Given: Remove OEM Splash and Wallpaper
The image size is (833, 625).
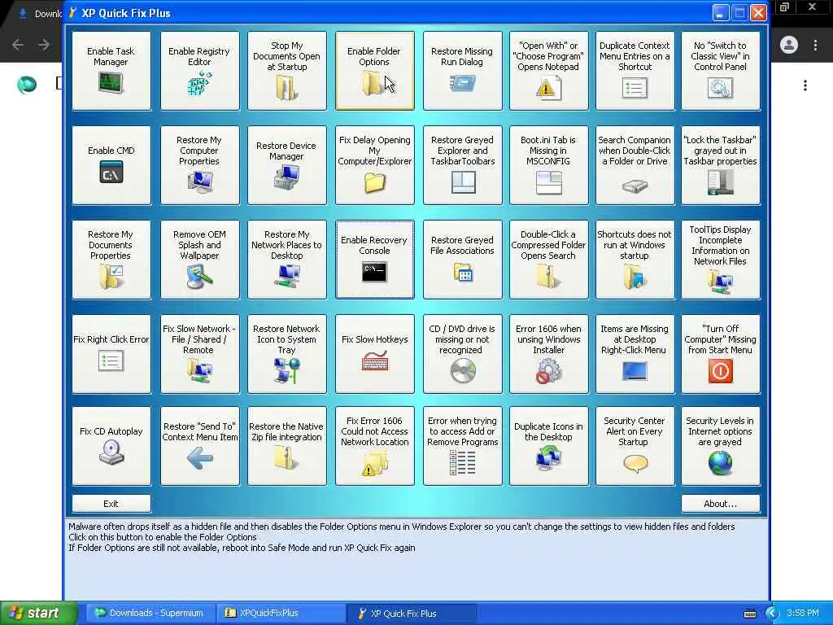Looking at the screenshot, I should tap(200, 260).
